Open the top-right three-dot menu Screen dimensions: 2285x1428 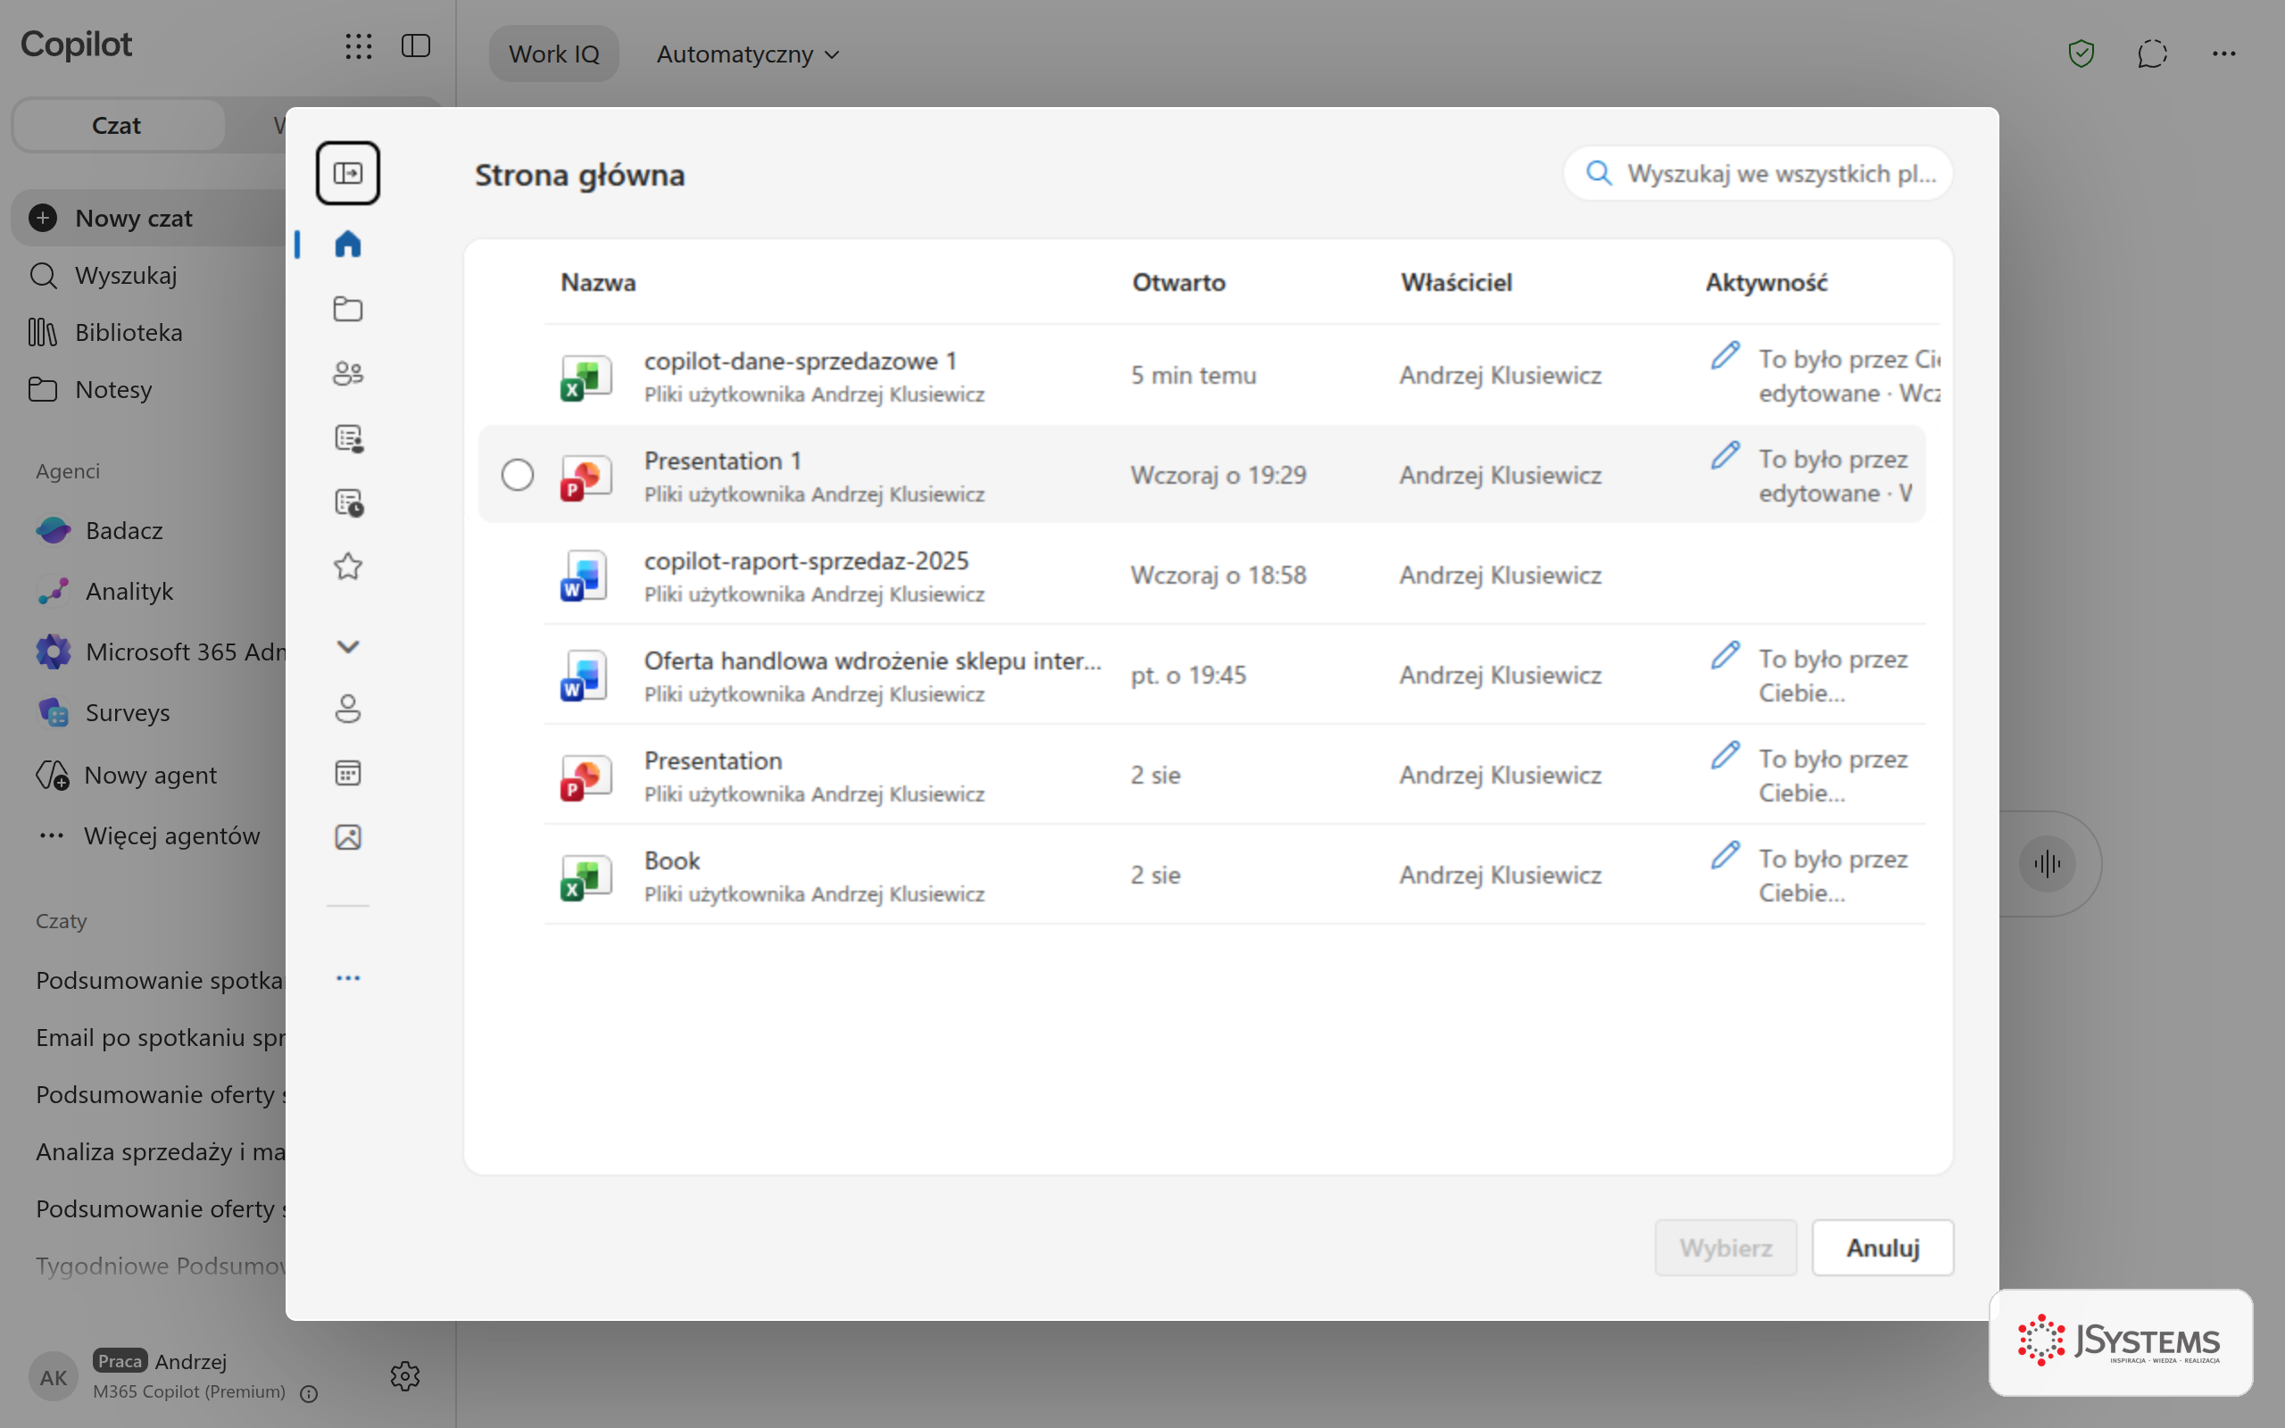coord(2223,54)
